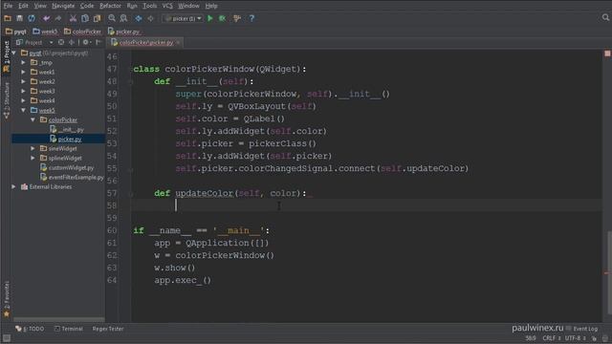Click picker.py in the breadcrumb bar
The width and height of the screenshot is (612, 344).
click(x=124, y=32)
